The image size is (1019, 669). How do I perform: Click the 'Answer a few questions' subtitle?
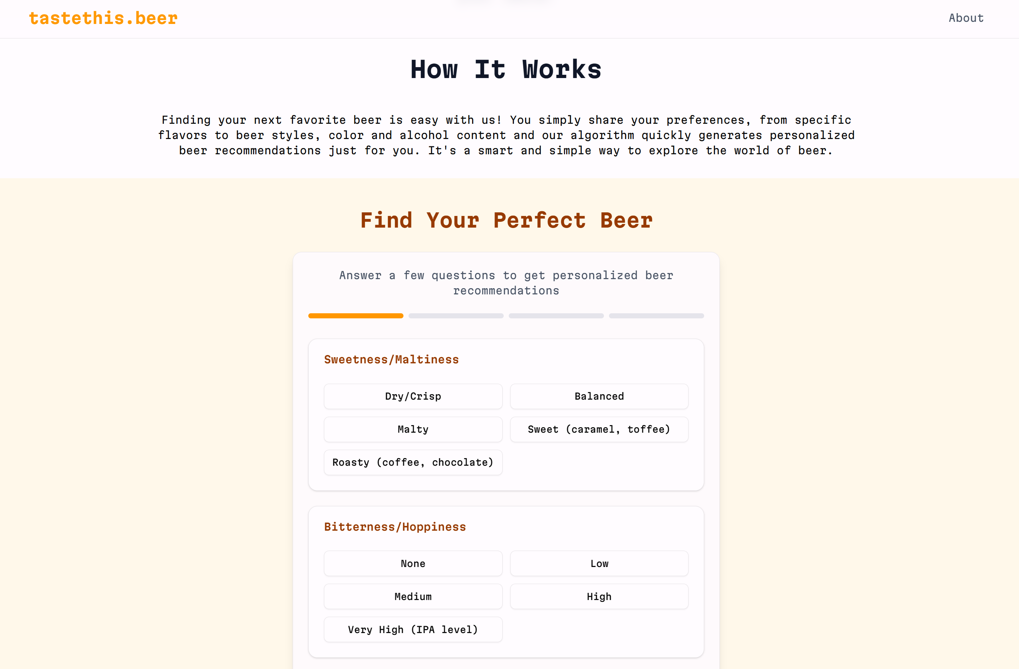(x=507, y=283)
